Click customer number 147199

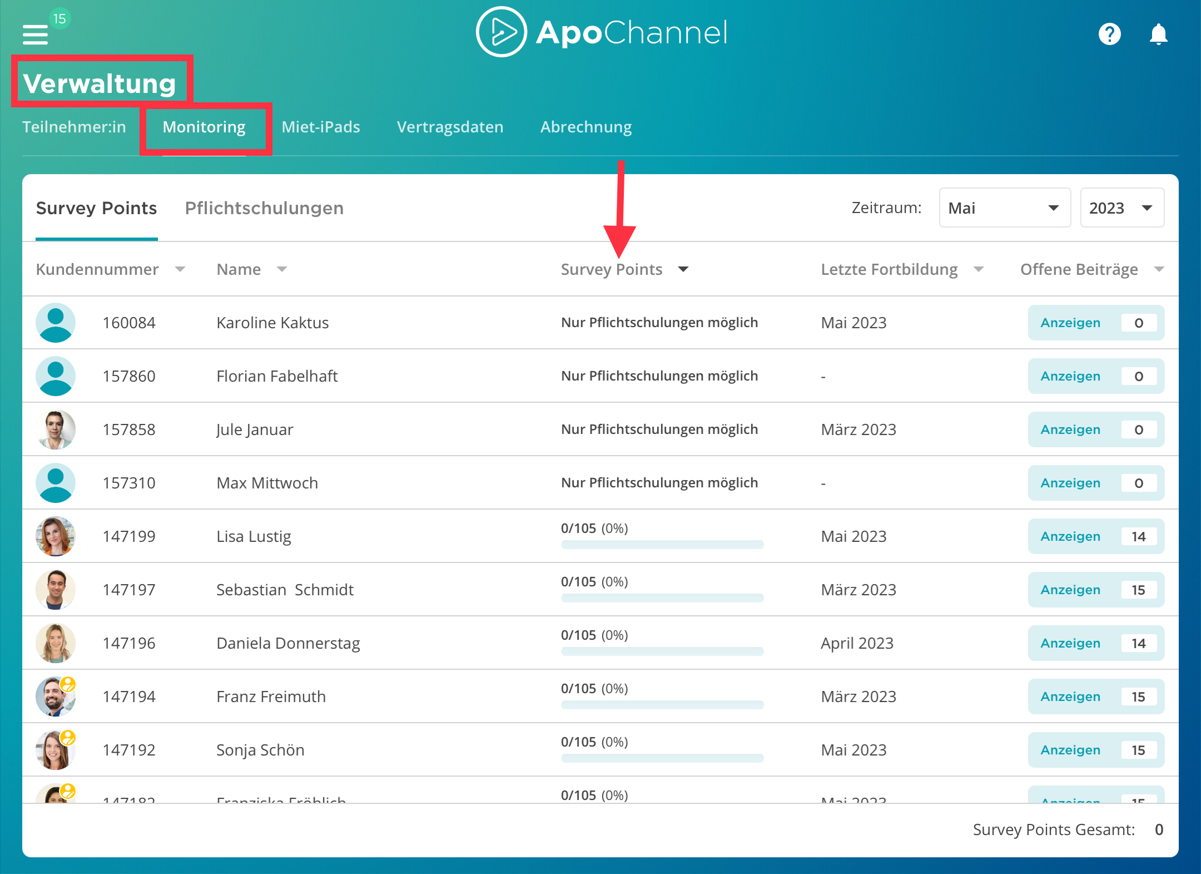[129, 536]
